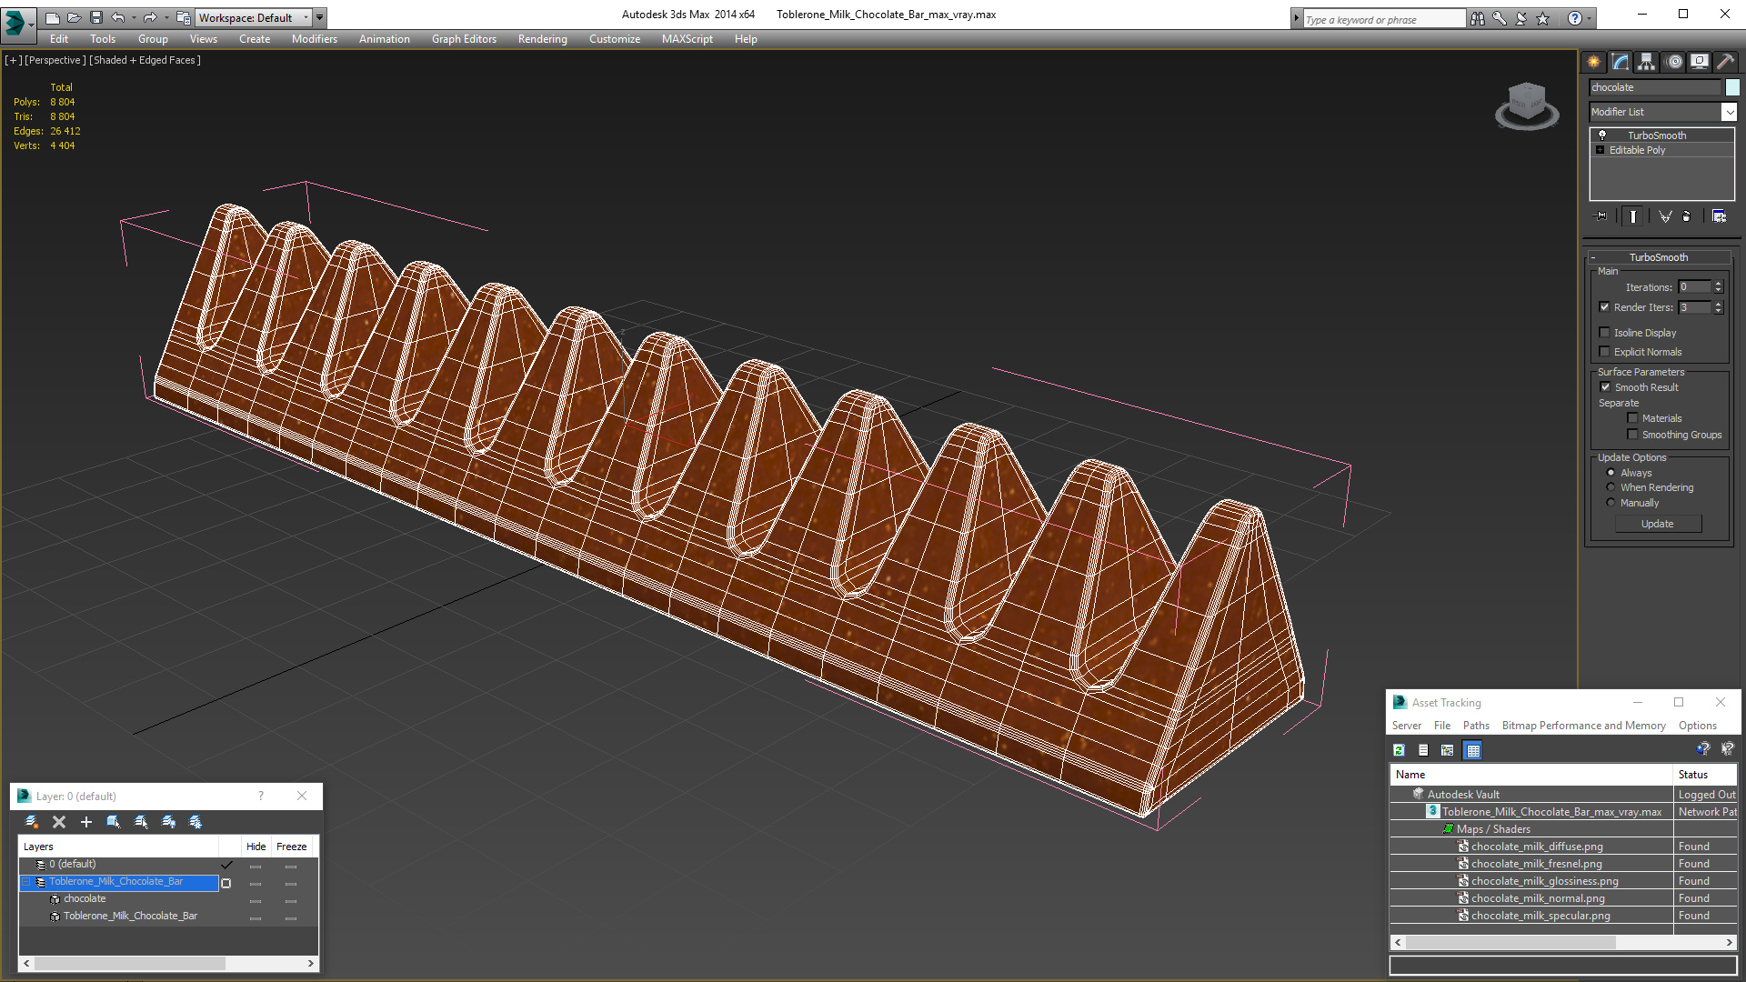Collapse Toblerone_Milk_Chocolate_Bar layer tree
1746x982 pixels.
(x=27, y=882)
